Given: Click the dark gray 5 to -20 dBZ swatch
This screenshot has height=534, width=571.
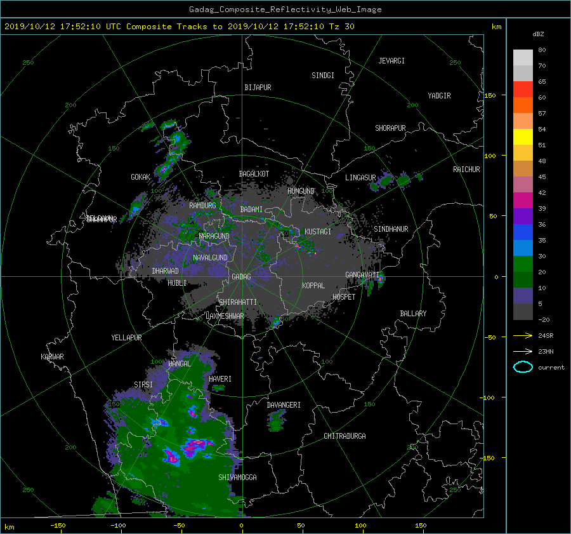Looking at the screenshot, I should 523,312.
